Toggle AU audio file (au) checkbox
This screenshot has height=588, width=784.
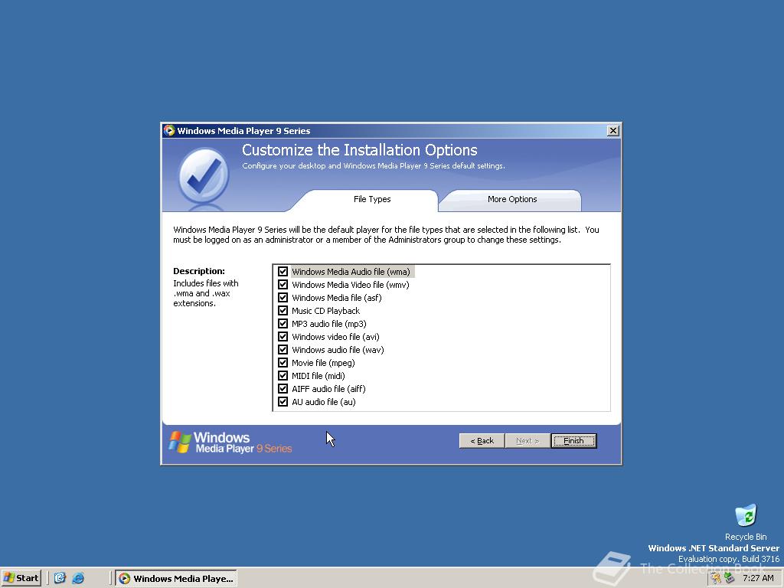tap(283, 401)
